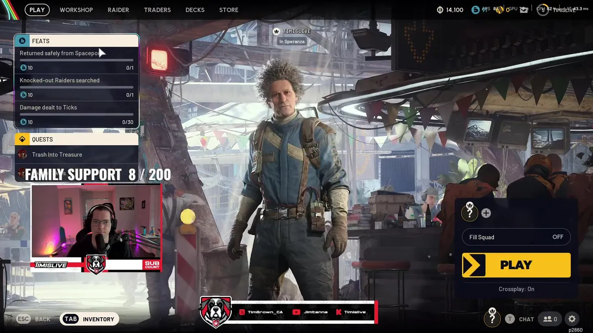Click the TIMISLIVE username in top bar
This screenshot has height=333, width=593.
(564, 10)
